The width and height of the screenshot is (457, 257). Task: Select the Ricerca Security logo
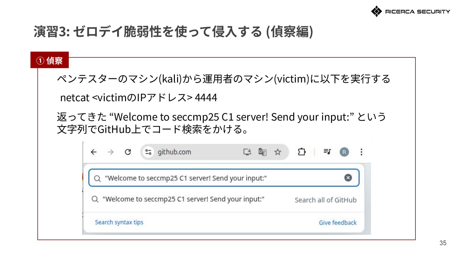410,11
